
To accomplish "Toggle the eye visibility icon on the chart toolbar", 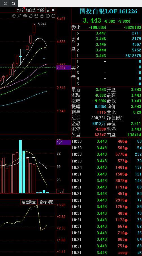I will point(25,16).
